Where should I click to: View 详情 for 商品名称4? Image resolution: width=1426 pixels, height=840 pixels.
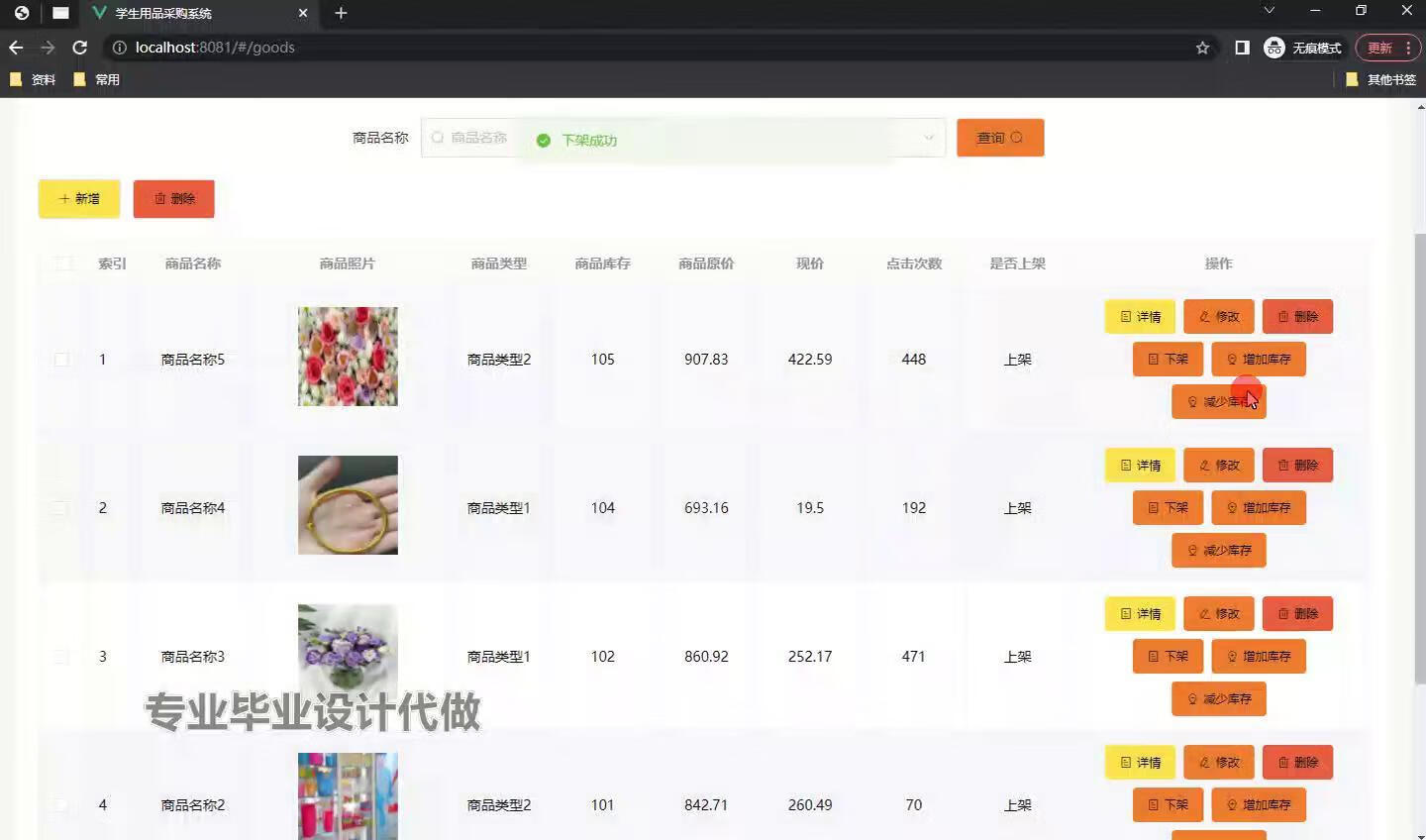[x=1140, y=466]
